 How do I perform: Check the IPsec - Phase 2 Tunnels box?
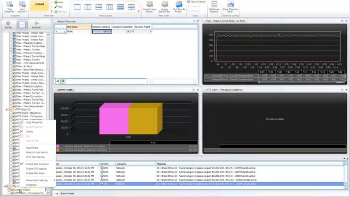coord(11,60)
